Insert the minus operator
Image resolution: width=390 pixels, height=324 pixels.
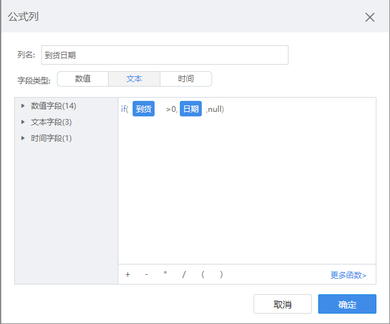click(x=147, y=274)
